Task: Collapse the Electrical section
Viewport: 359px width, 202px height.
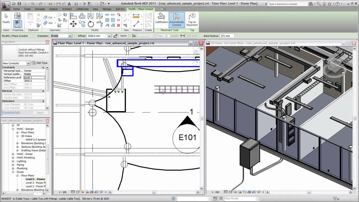Action: pyautogui.click(x=43, y=91)
